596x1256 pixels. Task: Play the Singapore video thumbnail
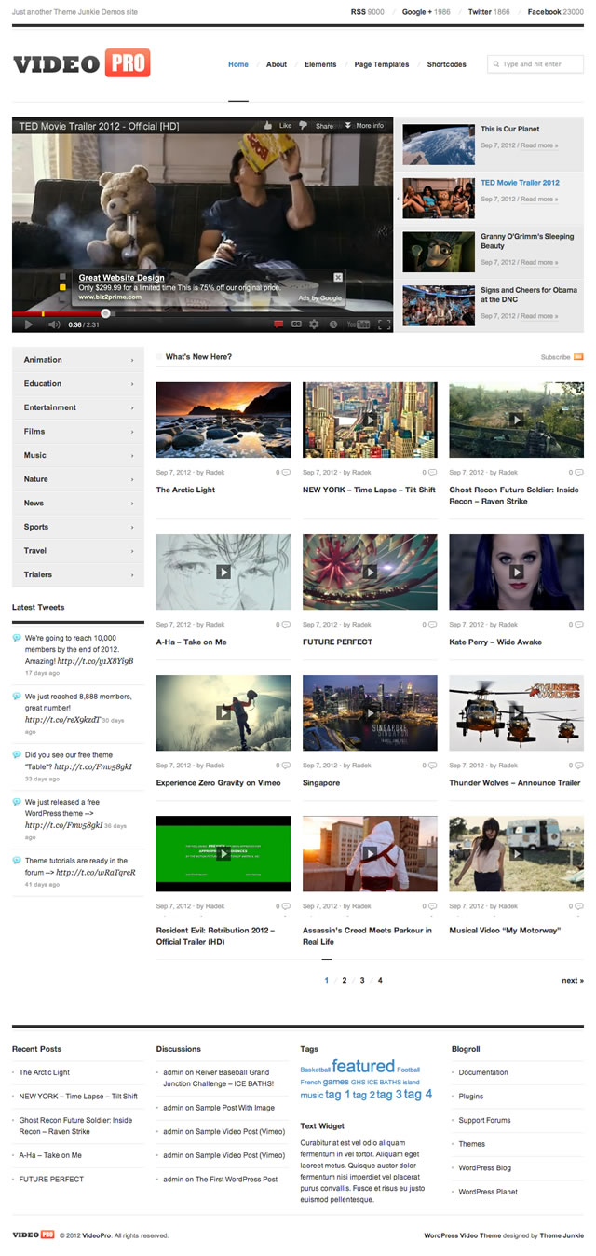[370, 712]
